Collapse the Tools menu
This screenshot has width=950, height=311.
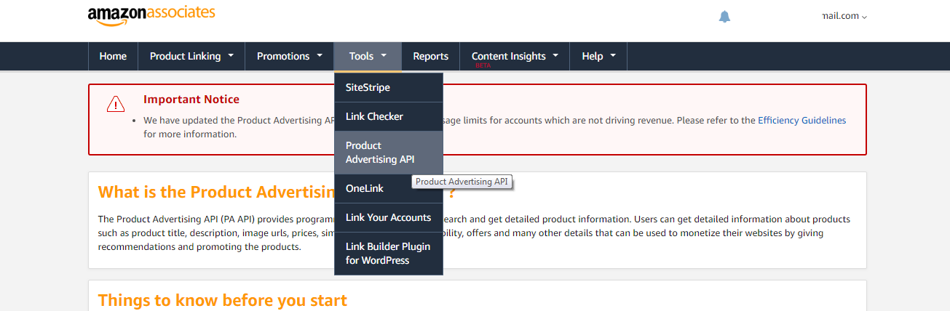pos(368,56)
